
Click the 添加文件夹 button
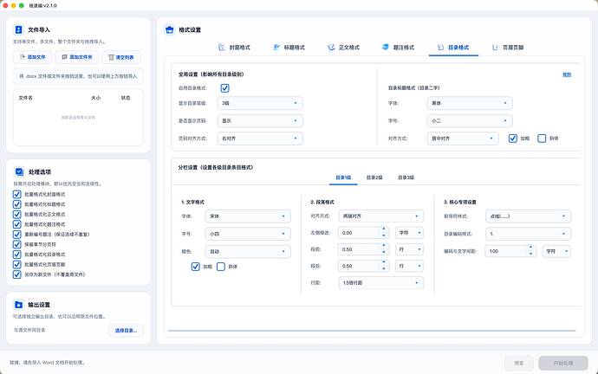click(x=77, y=57)
